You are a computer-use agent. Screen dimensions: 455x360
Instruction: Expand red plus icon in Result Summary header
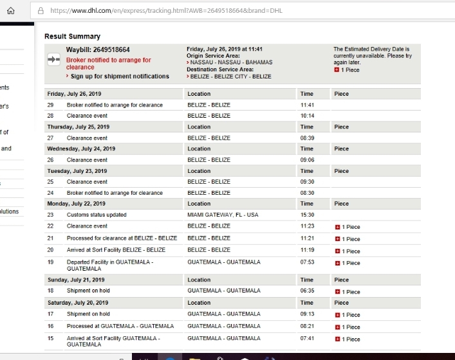337,70
